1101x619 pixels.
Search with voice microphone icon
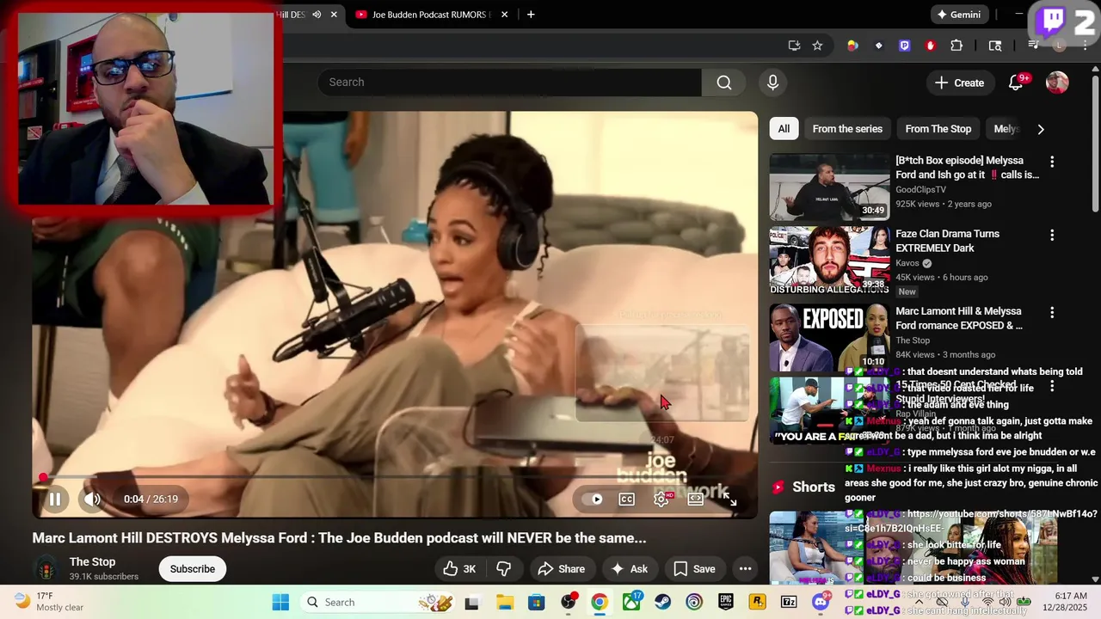pos(772,83)
